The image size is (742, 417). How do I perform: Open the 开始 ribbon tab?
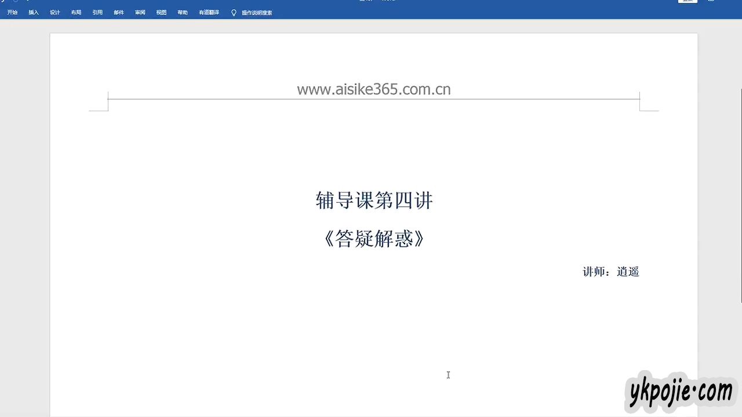point(12,12)
